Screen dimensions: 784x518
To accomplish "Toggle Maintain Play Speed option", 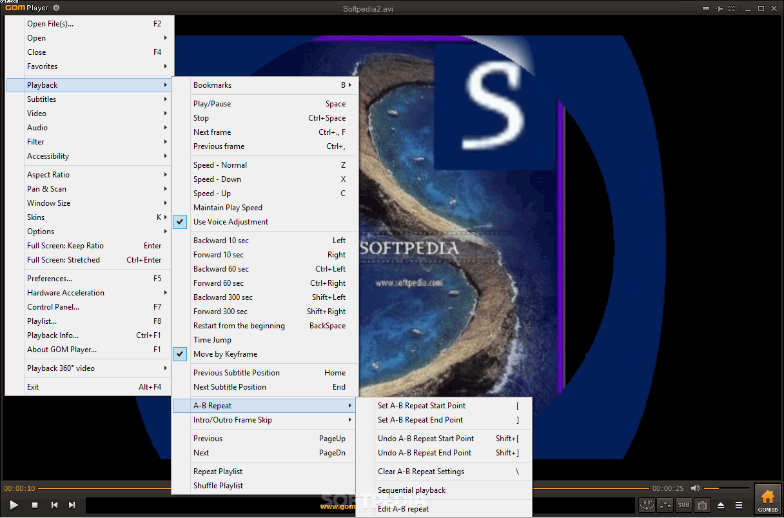I will tap(264, 208).
